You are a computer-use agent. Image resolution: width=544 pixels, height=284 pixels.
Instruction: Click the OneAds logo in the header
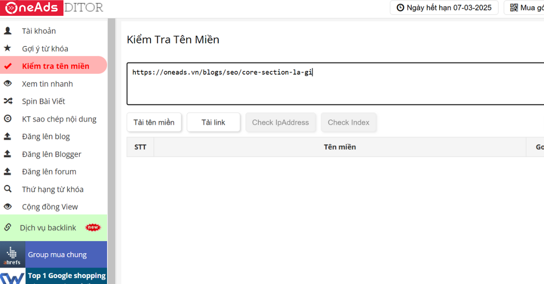point(32,8)
